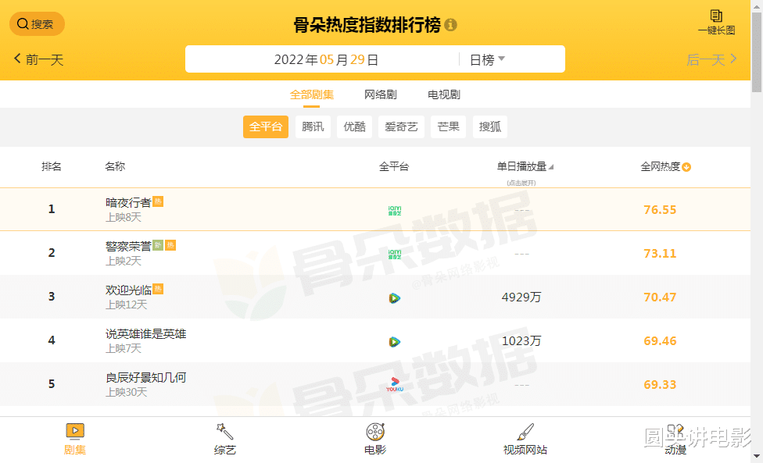The width and height of the screenshot is (763, 463).
Task: Switch to 网络剧 tab
Action: pos(381,94)
